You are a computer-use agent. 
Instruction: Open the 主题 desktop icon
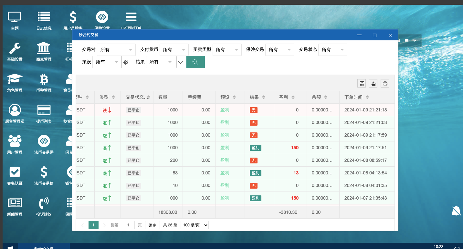coord(15,19)
